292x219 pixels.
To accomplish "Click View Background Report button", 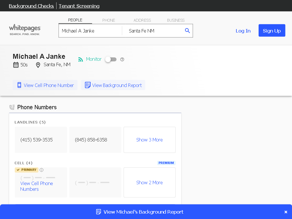I will [113, 85].
